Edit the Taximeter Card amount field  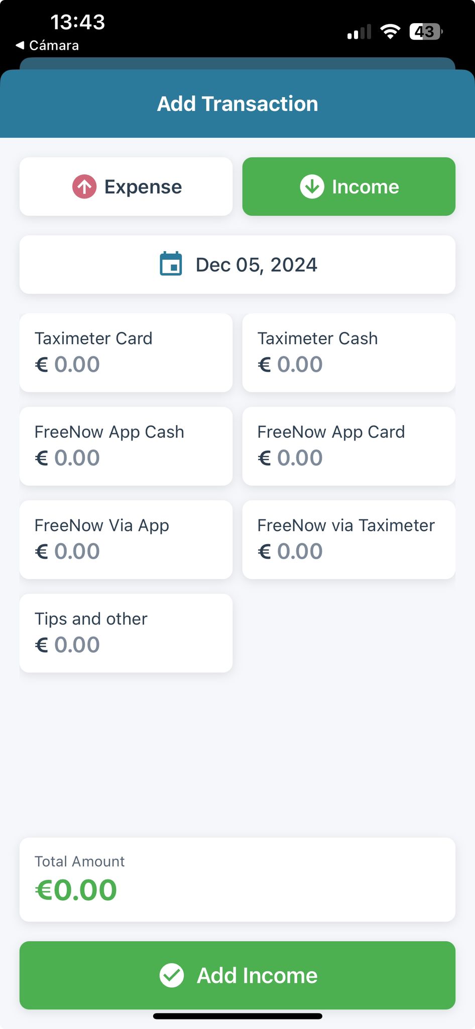tap(126, 353)
